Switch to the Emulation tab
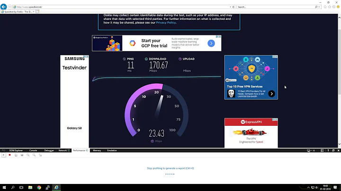The height and width of the screenshot is (191, 341). pyautogui.click(x=112, y=150)
